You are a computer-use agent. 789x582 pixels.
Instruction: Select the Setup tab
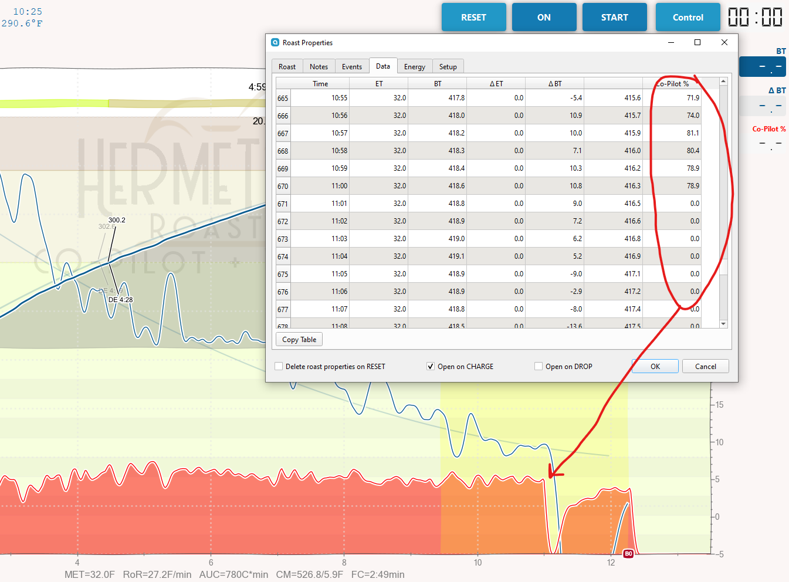tap(448, 66)
